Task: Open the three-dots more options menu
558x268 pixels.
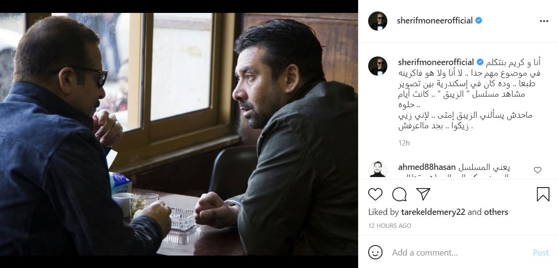Action: coord(544,21)
